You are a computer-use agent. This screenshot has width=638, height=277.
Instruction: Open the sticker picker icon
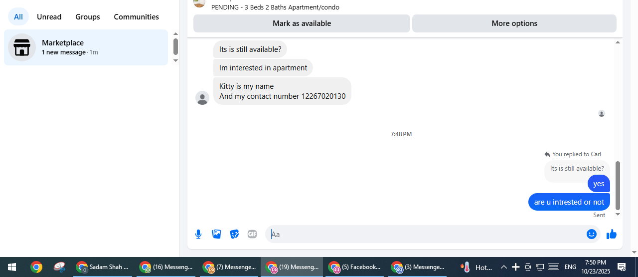pyautogui.click(x=234, y=234)
